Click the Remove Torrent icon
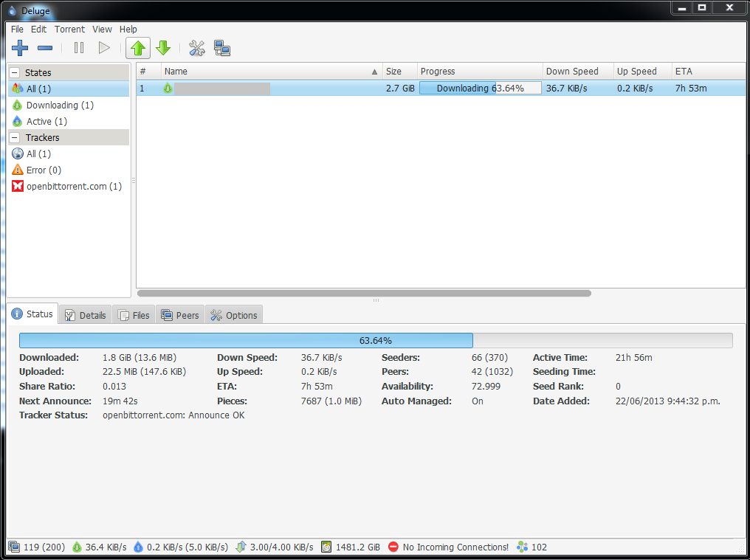This screenshot has width=750, height=560. (44, 47)
